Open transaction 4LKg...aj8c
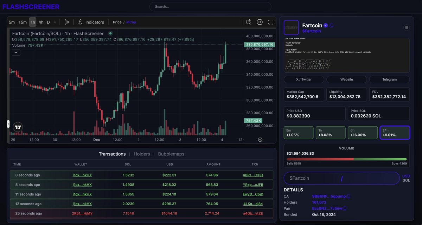The height and width of the screenshot is (225, 422). pos(253,204)
